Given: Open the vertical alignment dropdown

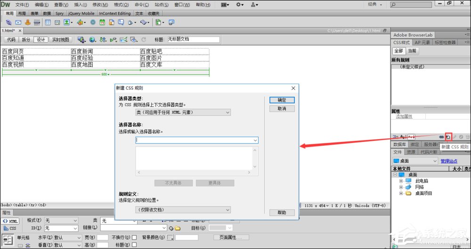Looking at the screenshot, I should (x=67, y=245).
